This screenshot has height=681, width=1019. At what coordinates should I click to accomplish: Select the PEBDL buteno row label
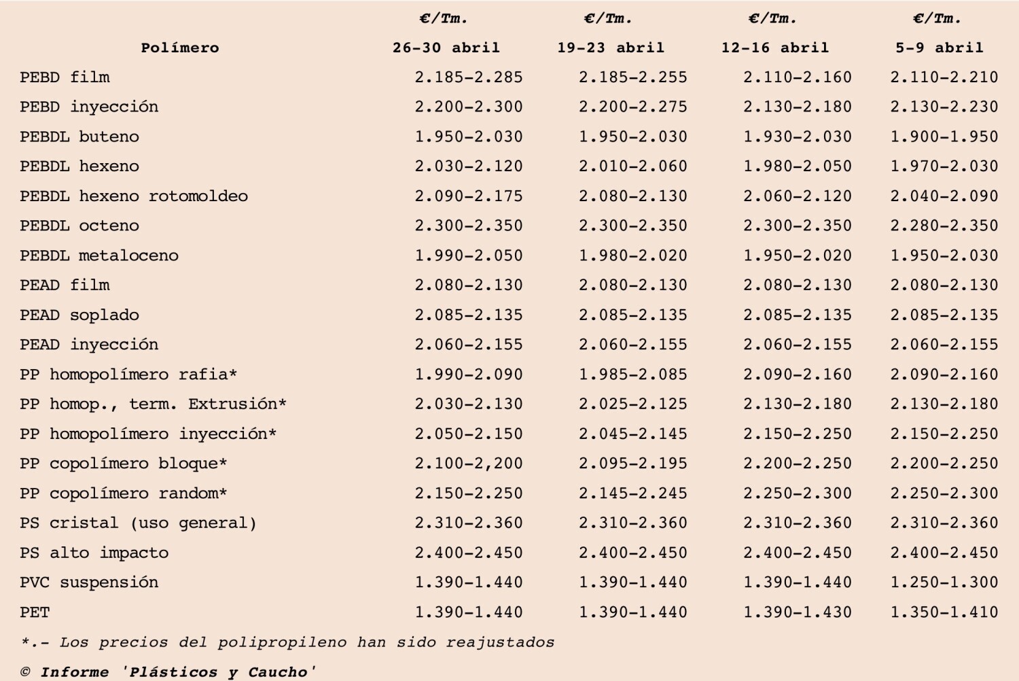click(x=79, y=137)
